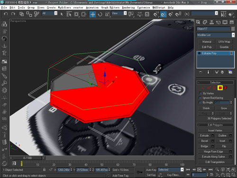Screen dimensions: 237x178
Task: Open the Tools menu
Action: pos(21,8)
